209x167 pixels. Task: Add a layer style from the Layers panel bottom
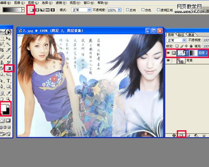pos(174,135)
